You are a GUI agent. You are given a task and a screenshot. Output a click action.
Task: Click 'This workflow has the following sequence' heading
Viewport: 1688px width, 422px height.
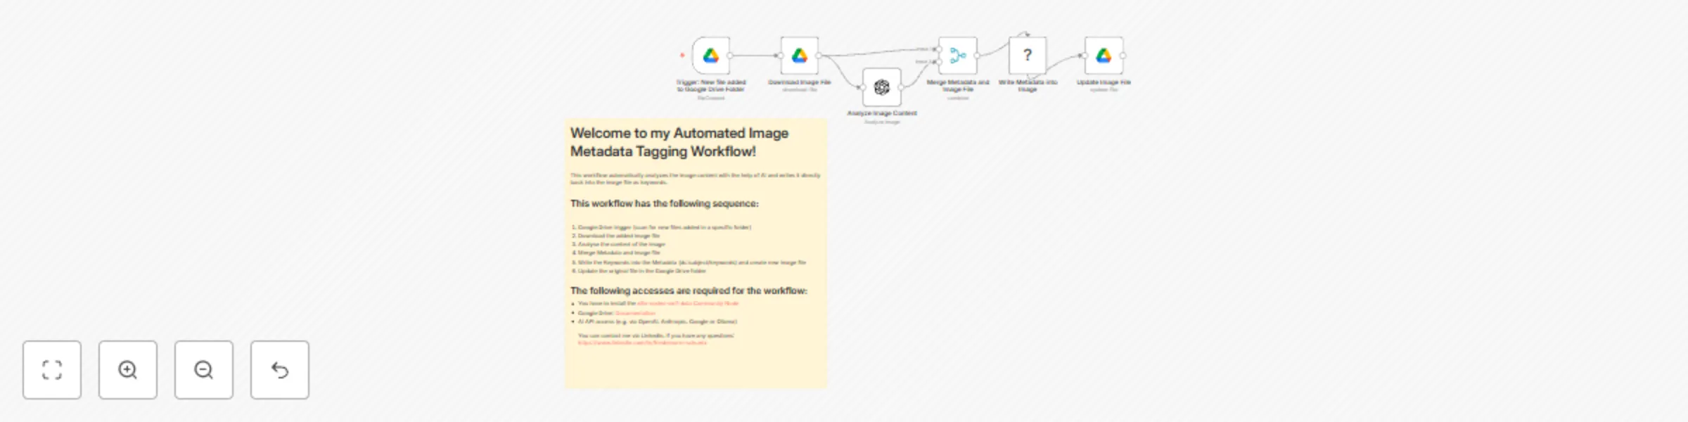pyautogui.click(x=665, y=203)
